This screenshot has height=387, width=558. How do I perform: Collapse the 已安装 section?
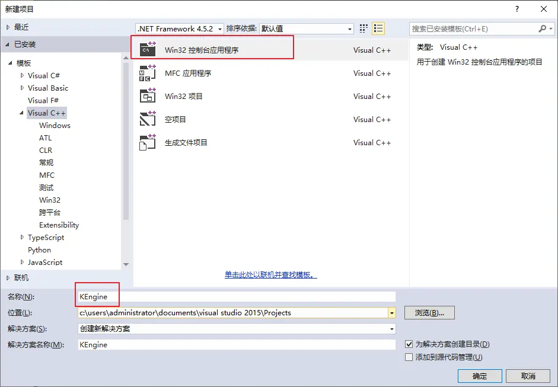[x=8, y=44]
